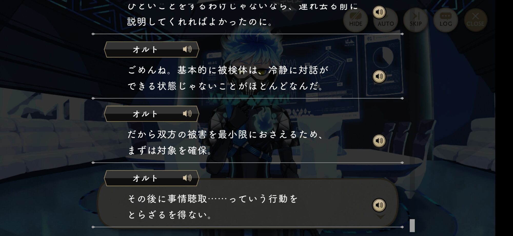Select highlighted dialogue 'とらざるを得ない'

(170, 215)
